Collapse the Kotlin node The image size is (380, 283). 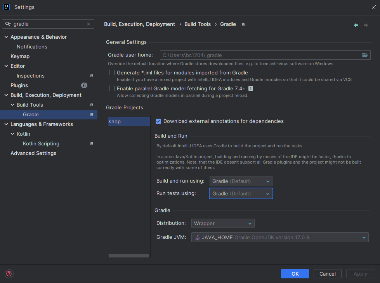coord(12,134)
